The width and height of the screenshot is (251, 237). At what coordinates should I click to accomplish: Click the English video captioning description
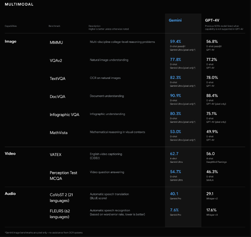[x=106, y=156]
